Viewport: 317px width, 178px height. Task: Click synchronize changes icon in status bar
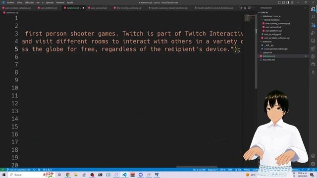coord(34,170)
